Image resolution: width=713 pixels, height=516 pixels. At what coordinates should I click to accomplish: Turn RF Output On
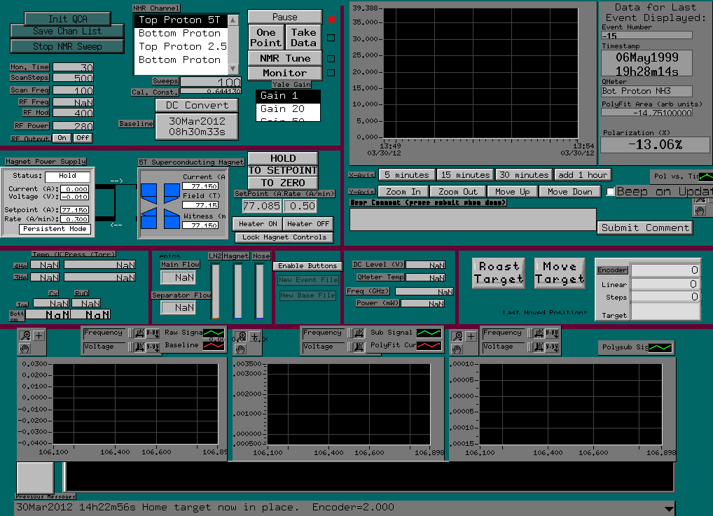pos(62,138)
